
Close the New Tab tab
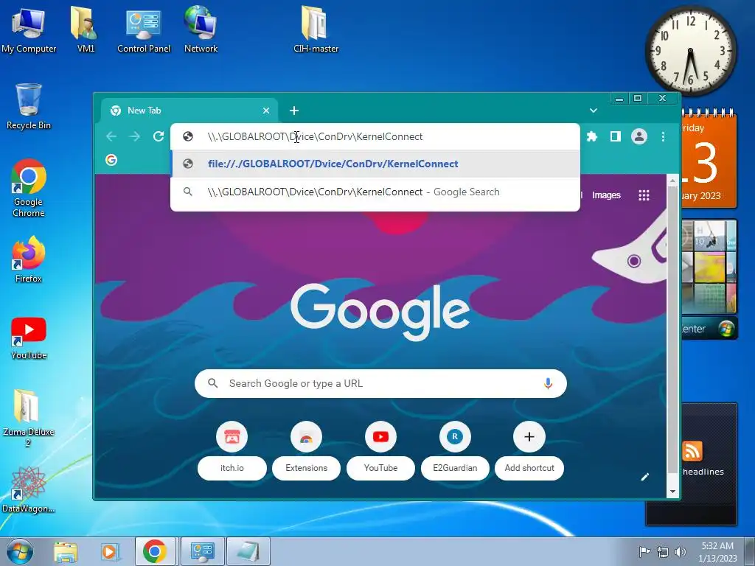(x=265, y=111)
